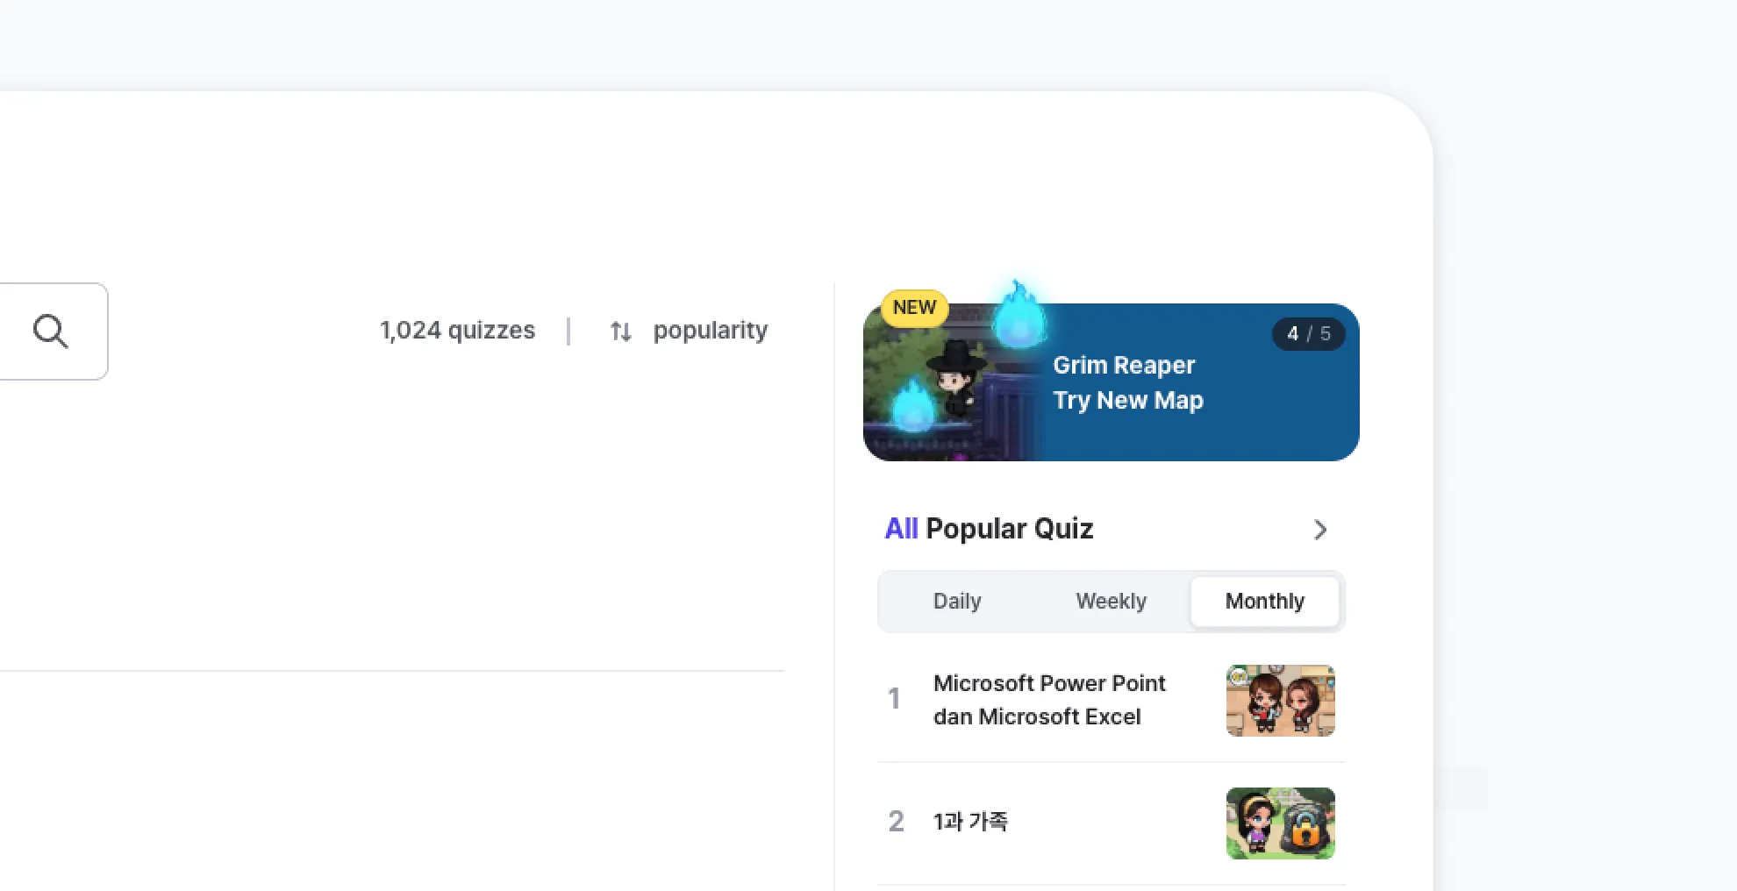Open the popularity sort dropdown
Viewport: 1737px width, 891px height.
tap(710, 331)
